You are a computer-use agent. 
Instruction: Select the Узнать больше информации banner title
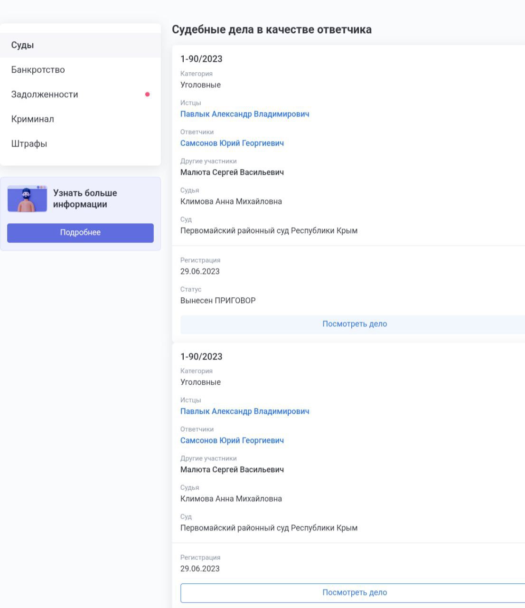coord(85,199)
